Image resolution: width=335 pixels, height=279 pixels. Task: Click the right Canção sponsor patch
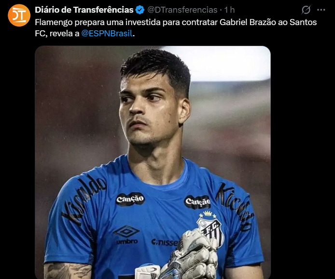[x=197, y=201]
